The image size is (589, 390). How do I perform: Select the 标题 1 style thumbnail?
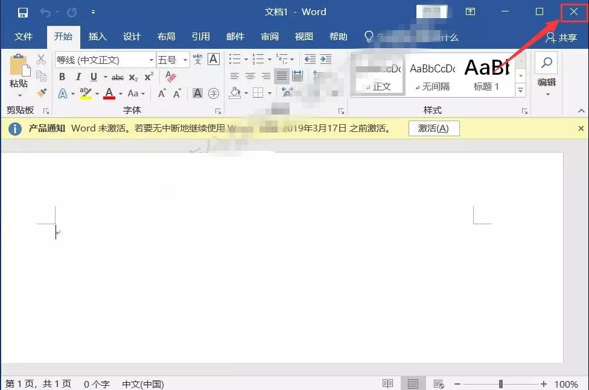tap(486, 75)
